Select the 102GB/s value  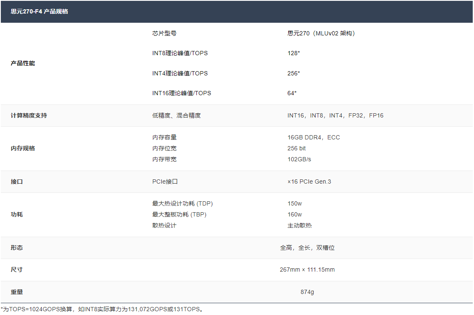299,159
